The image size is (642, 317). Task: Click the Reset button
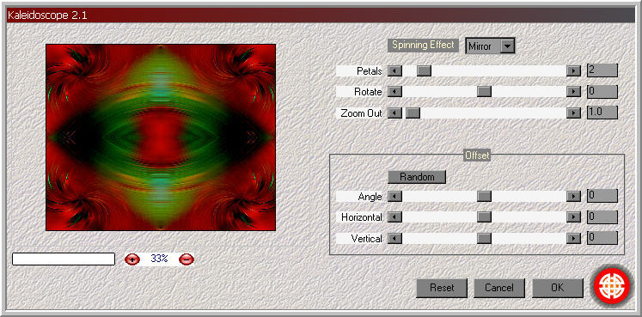442,288
